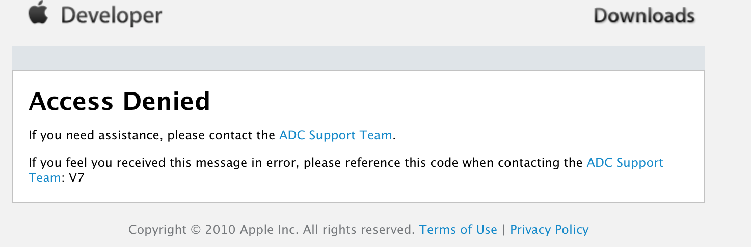Open ADC Support Team link after 'contact the'
This screenshot has width=751, height=247.
[x=336, y=135]
